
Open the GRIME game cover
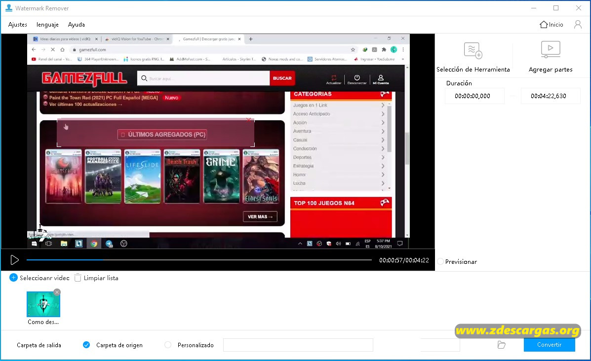(221, 176)
